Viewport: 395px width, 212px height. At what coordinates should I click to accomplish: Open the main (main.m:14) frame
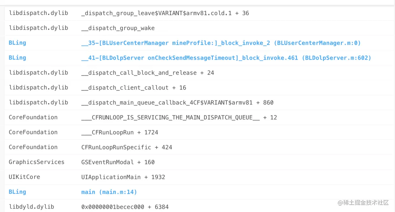tap(109, 192)
